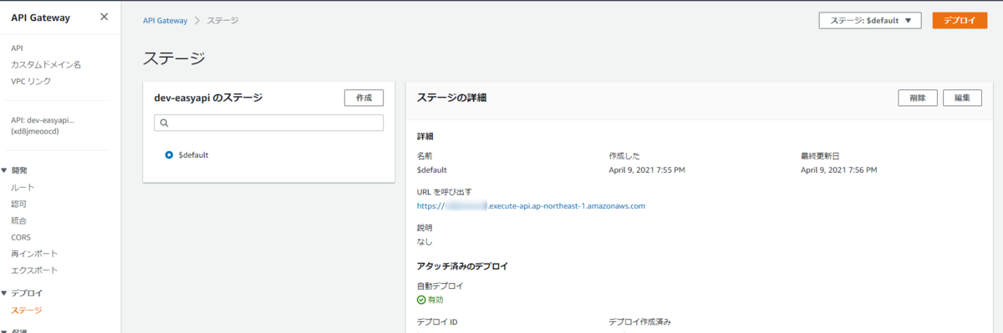The image size is (1003, 333).
Task: Click the アタッチ済みのデプロイ heading
Action: pyautogui.click(x=462, y=267)
